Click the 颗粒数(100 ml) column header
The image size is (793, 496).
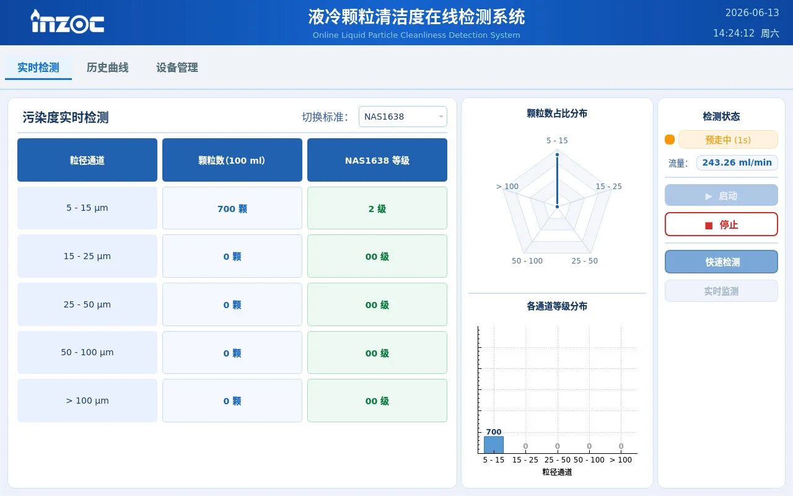(x=232, y=160)
